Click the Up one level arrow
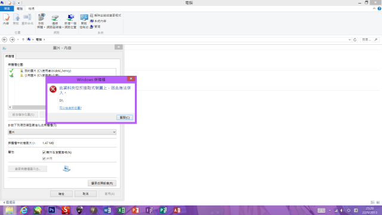This screenshot has width=382, height=215. point(23,39)
